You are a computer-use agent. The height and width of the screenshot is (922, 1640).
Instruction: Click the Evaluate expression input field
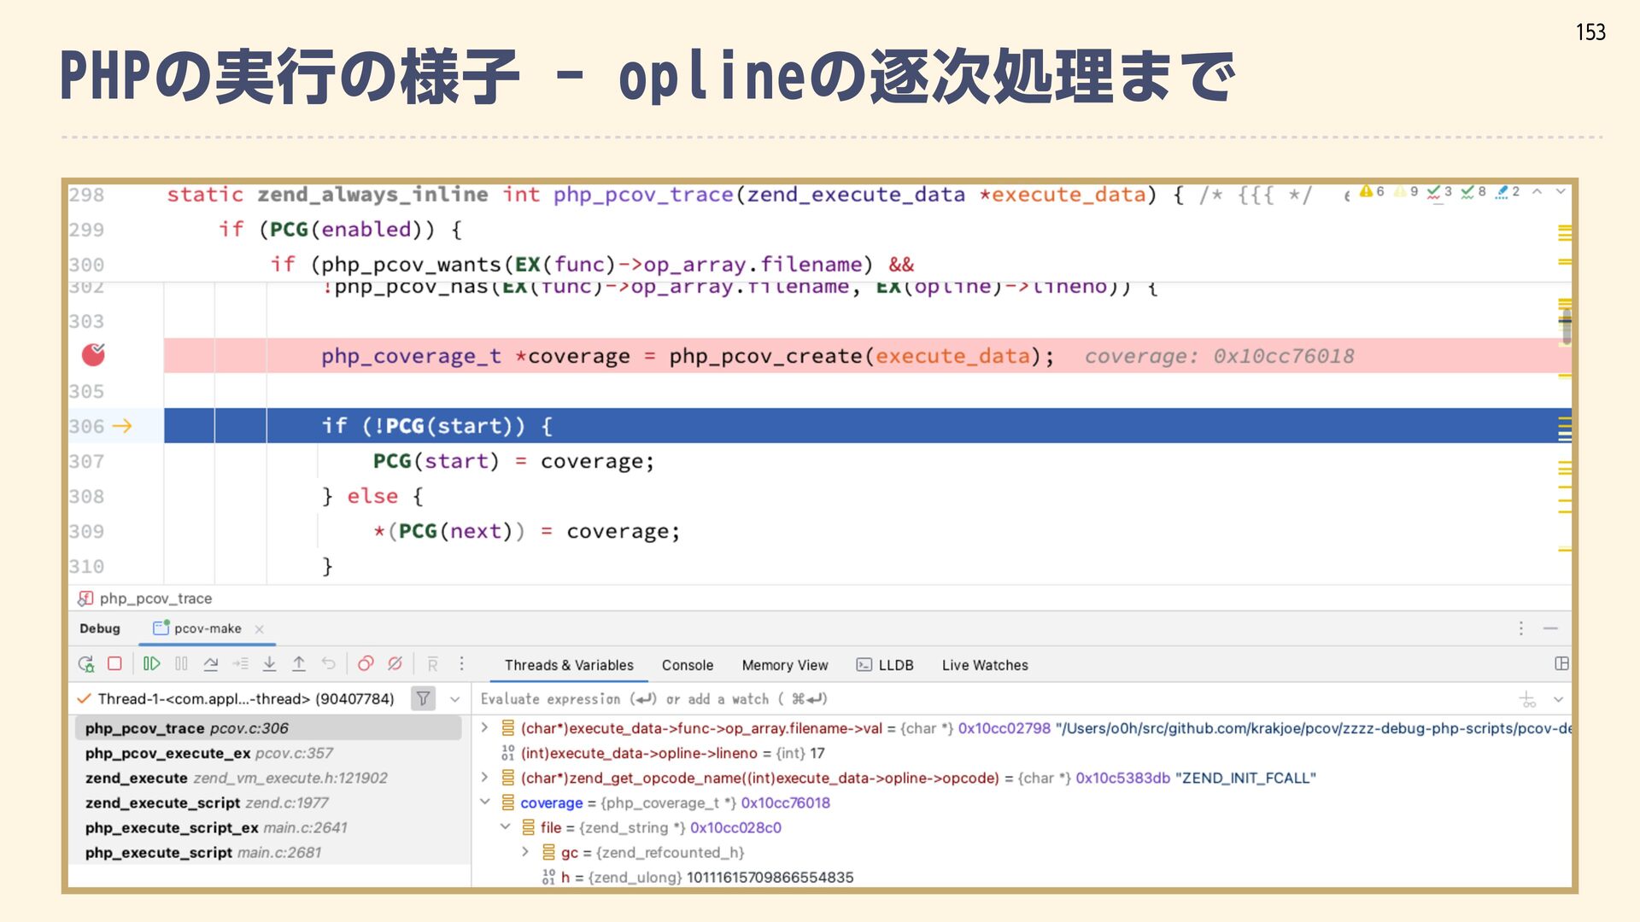[940, 699]
